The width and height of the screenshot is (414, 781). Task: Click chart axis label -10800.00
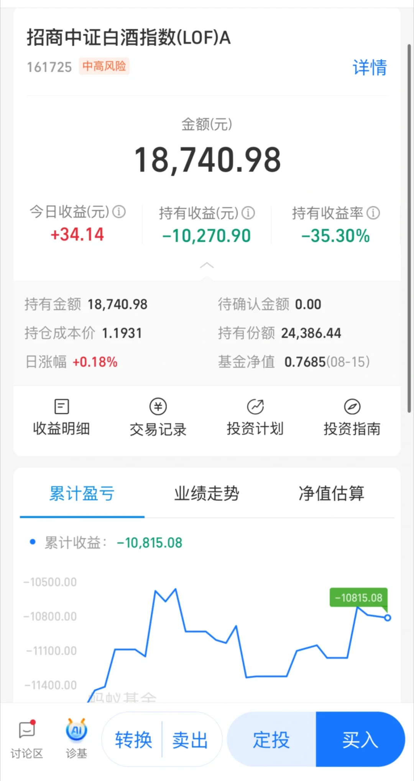tap(50, 616)
